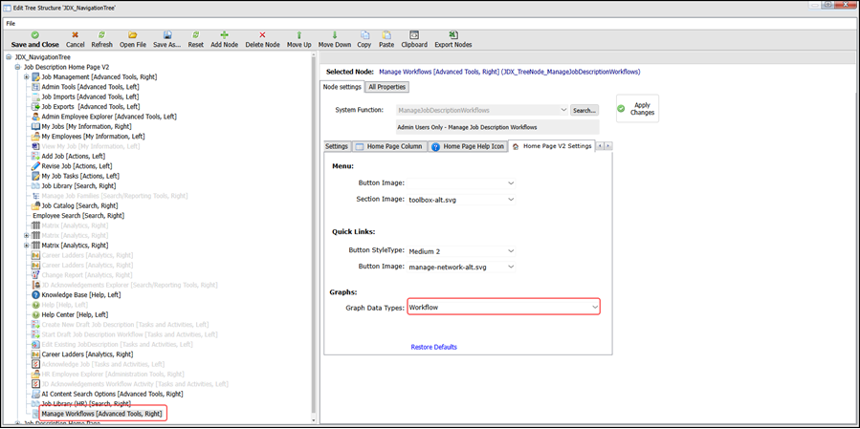Select greyed HR Employee Explorer node
860x429 pixels.
point(113,375)
